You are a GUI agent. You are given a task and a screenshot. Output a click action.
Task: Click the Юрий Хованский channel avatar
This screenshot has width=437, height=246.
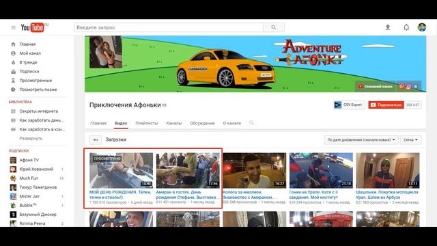(x=13, y=169)
